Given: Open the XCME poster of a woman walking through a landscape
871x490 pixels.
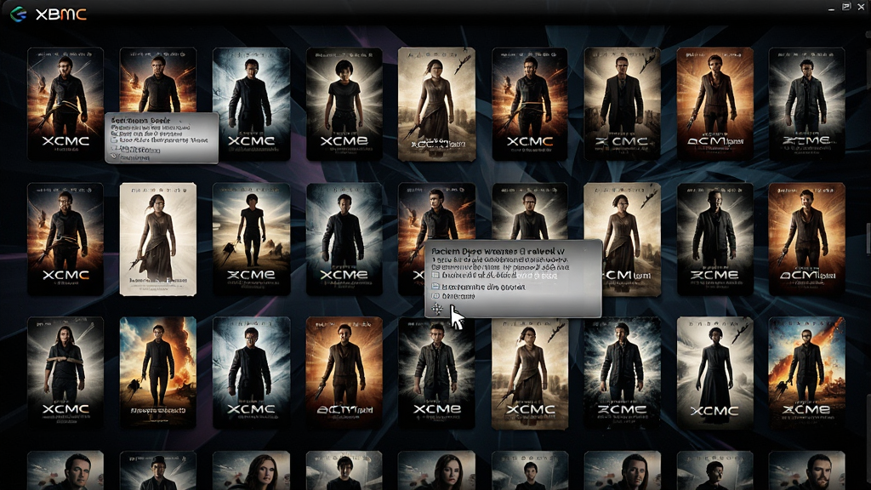Looking at the screenshot, I should (x=251, y=239).
